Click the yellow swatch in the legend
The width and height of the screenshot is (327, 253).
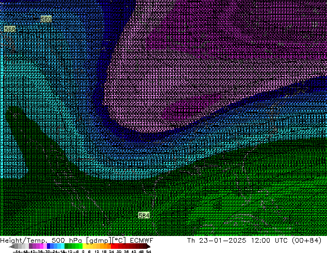[x=84, y=246]
